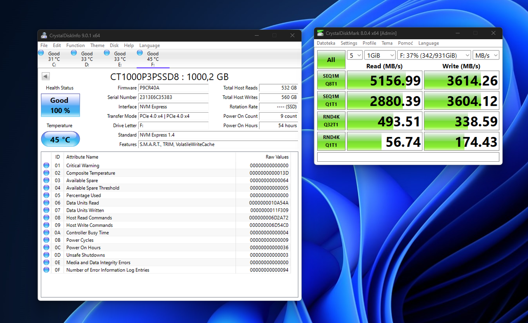Open test count dropdown showing 5
Screen dimensions: 528x323
355,55
